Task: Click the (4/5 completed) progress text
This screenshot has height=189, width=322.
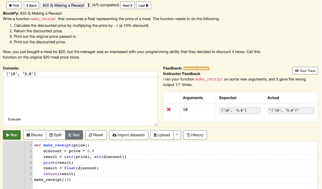Action: (x=106, y=5)
